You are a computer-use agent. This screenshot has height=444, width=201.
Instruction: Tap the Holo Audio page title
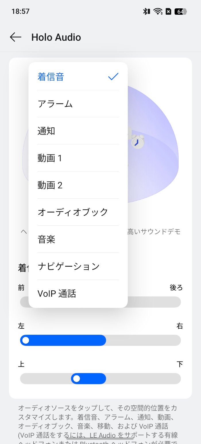56,37
